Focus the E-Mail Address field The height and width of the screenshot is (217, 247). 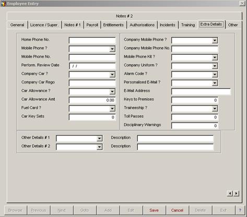click(201, 92)
